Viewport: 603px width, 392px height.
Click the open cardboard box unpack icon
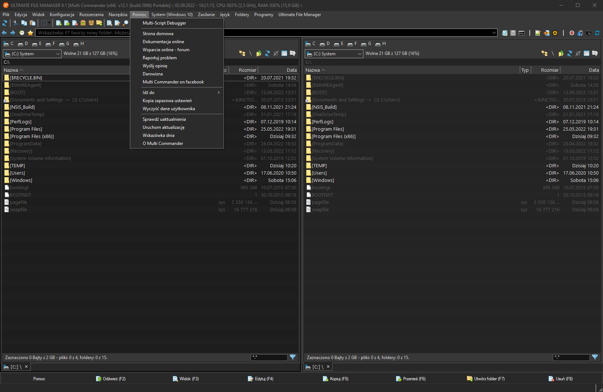pos(91,23)
